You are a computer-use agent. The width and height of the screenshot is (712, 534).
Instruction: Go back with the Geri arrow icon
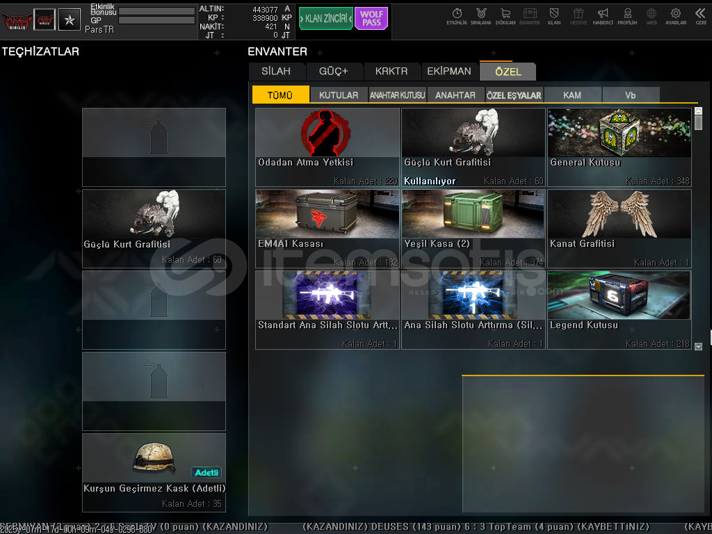click(x=701, y=17)
